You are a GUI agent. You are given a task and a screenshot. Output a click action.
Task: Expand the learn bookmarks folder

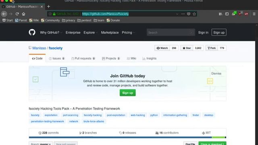click(99, 21)
